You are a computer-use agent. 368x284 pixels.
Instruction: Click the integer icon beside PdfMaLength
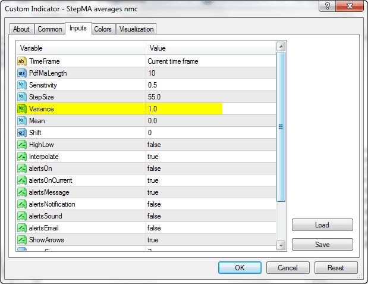[x=22, y=73]
